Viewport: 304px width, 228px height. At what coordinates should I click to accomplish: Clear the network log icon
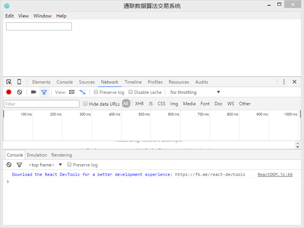(20, 92)
